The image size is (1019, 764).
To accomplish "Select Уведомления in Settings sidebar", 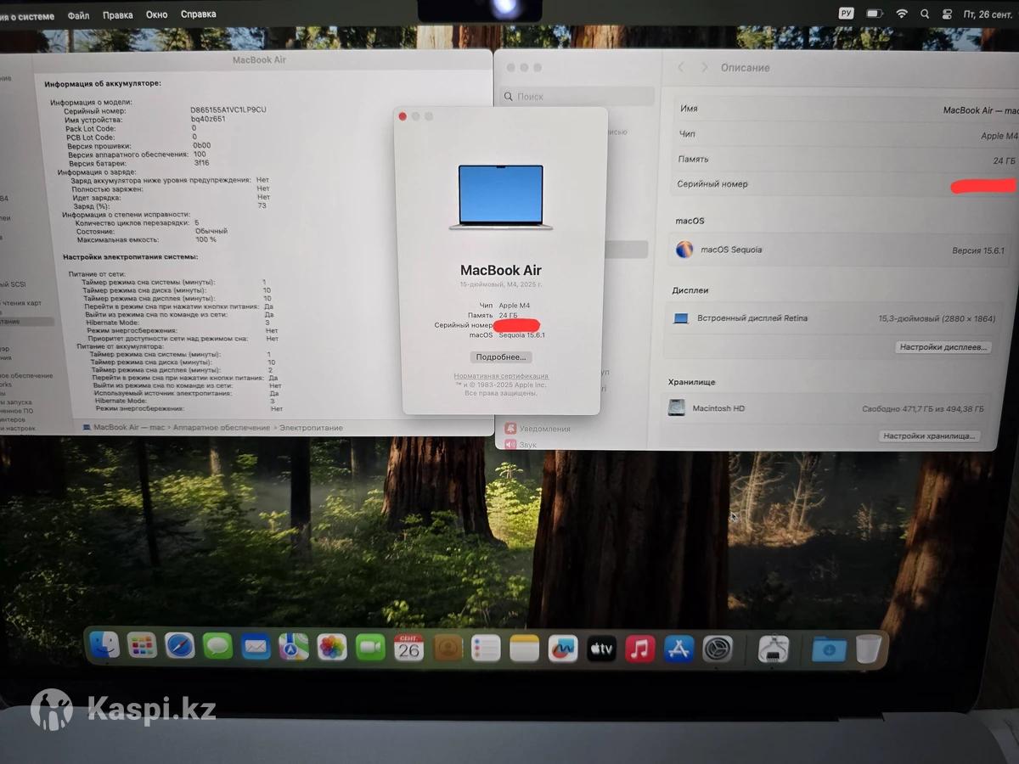I will 544,429.
